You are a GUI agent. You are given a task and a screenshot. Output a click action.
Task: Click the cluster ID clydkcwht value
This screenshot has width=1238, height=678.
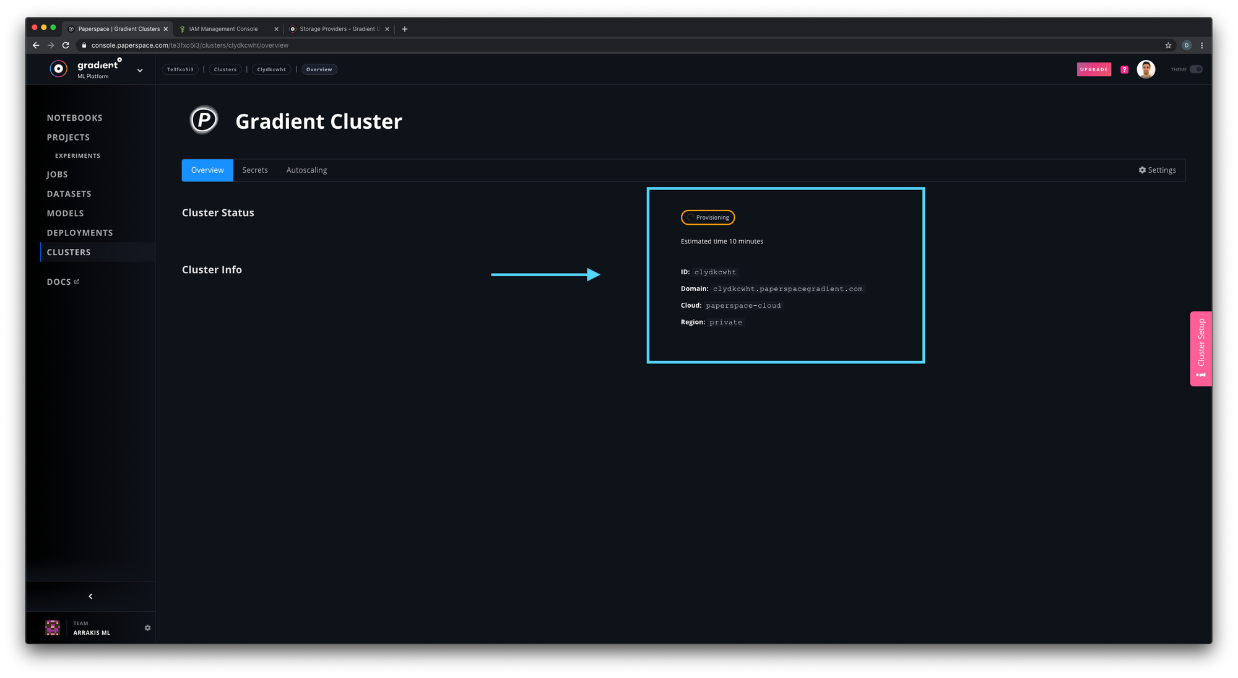[x=715, y=272]
